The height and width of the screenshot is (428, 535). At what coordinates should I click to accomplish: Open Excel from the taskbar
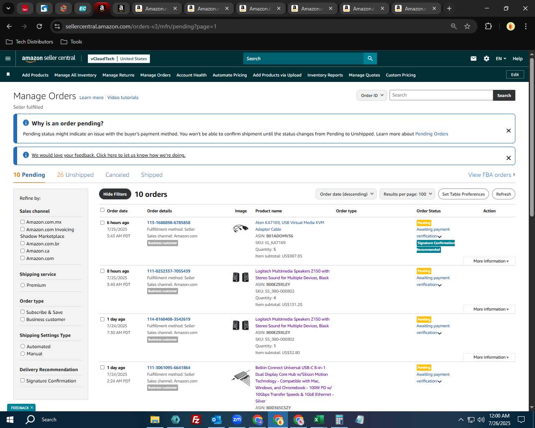[x=318, y=420]
